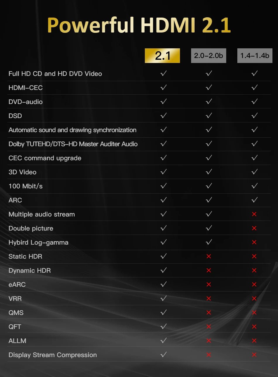Click the Full HD CD and HD DVD Video label
The height and width of the screenshot is (377, 278).
(55, 74)
